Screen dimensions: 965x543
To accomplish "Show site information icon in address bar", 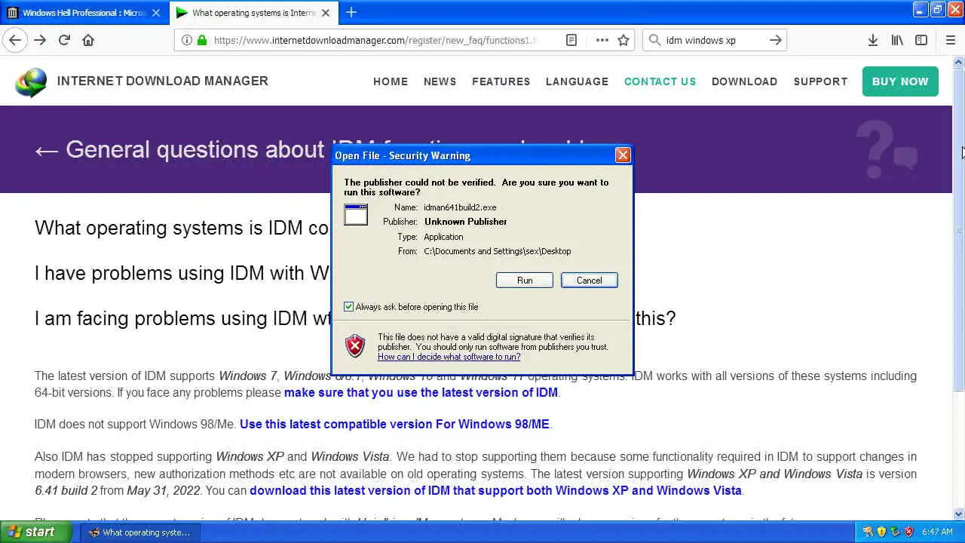I will tap(186, 40).
